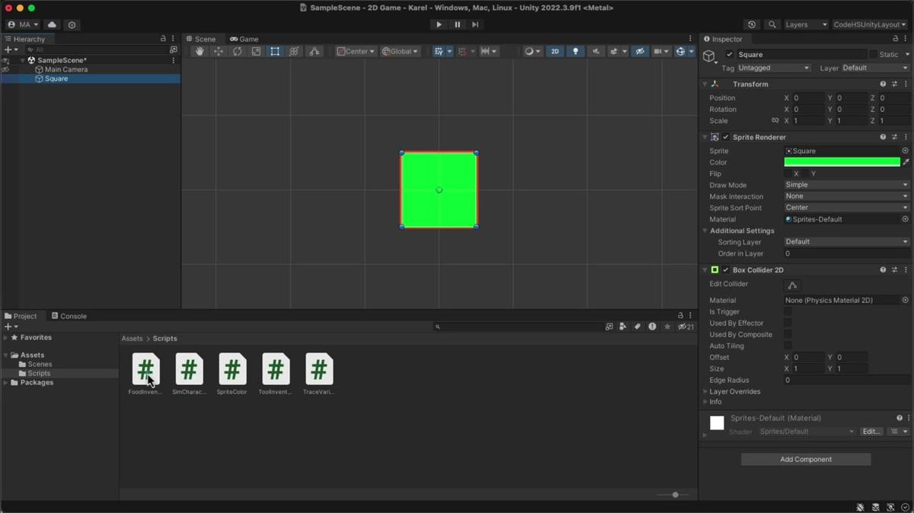914x513 pixels.
Task: Open scene camera settings dropdown
Action: [x=660, y=51]
